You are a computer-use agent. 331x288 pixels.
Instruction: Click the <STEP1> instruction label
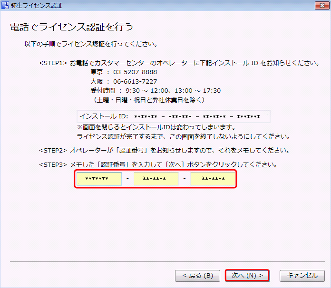(53, 63)
